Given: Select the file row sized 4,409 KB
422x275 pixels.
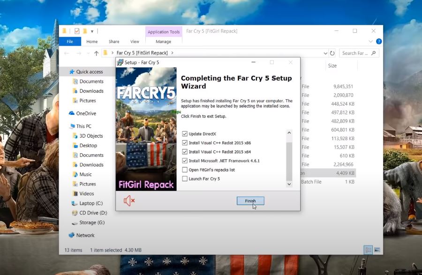Looking at the screenshot, I should (328, 173).
